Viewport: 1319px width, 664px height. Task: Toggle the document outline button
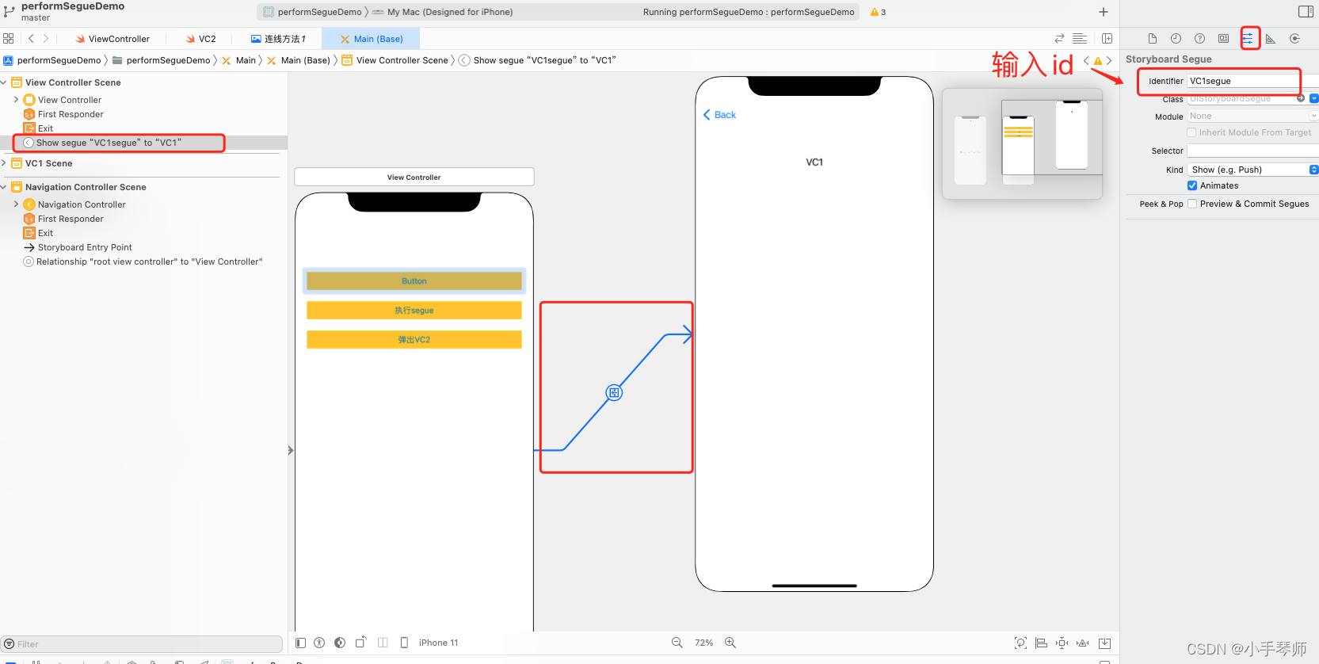pyautogui.click(x=300, y=643)
